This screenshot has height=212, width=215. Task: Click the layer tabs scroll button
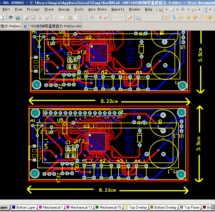[x=213, y=207]
